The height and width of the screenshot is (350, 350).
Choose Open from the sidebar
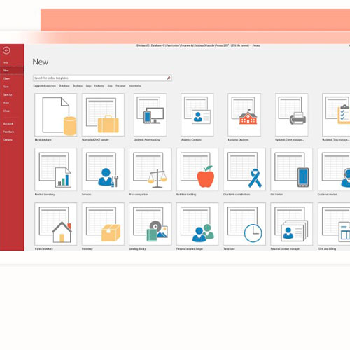pos(6,78)
